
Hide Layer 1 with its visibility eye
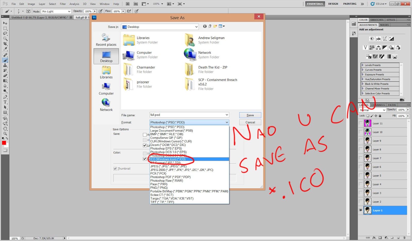361,210
